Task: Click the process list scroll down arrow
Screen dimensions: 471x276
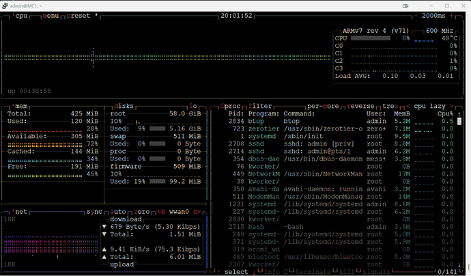Action: (x=459, y=265)
